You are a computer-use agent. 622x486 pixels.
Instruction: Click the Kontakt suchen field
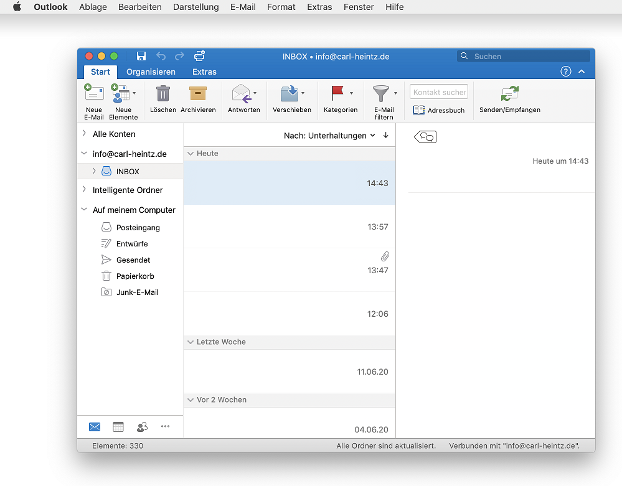[x=439, y=92]
